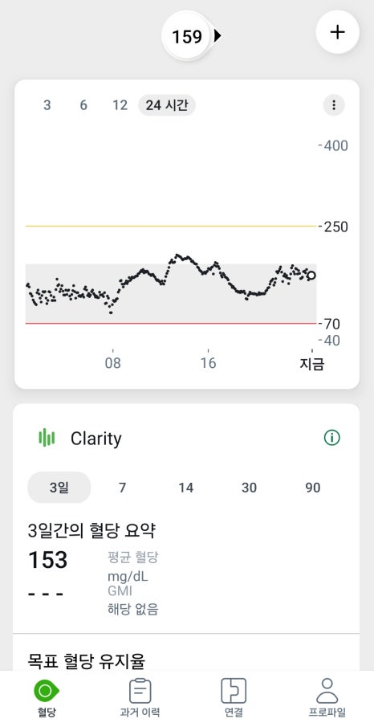Switch Clarity summary to 90 days
Screen dimensions: 374x727
coord(312,488)
